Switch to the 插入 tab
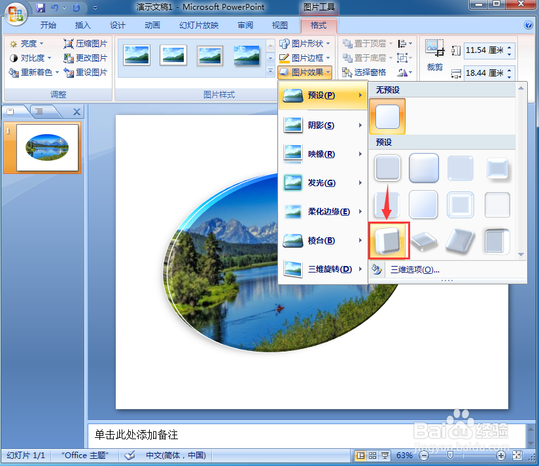Screen dimensions: 539x466 [83, 25]
